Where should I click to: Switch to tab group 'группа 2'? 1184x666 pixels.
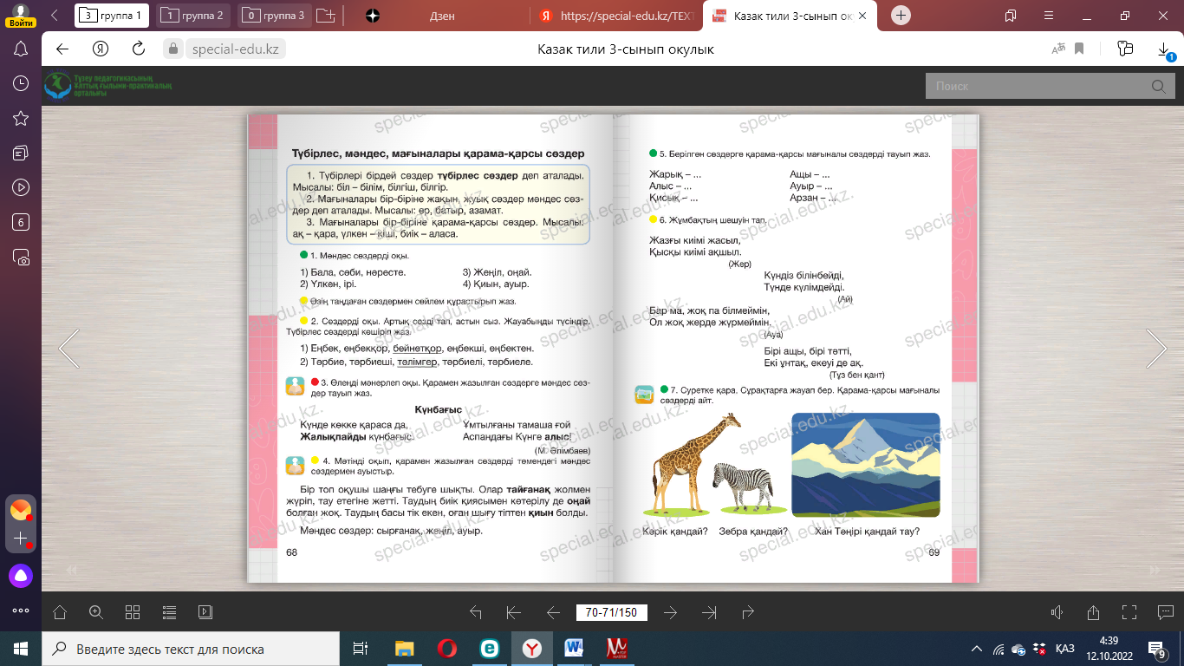[194, 16]
